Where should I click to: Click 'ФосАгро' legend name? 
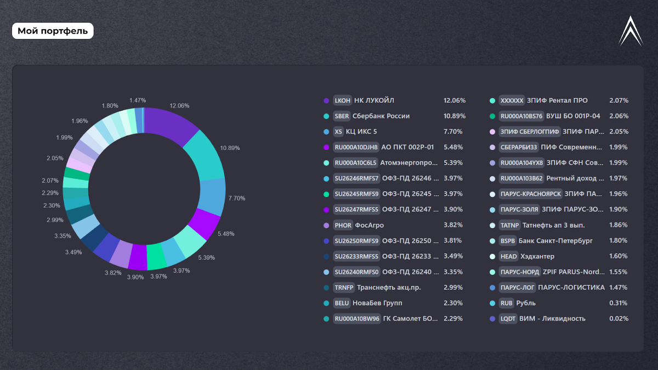[x=370, y=225]
